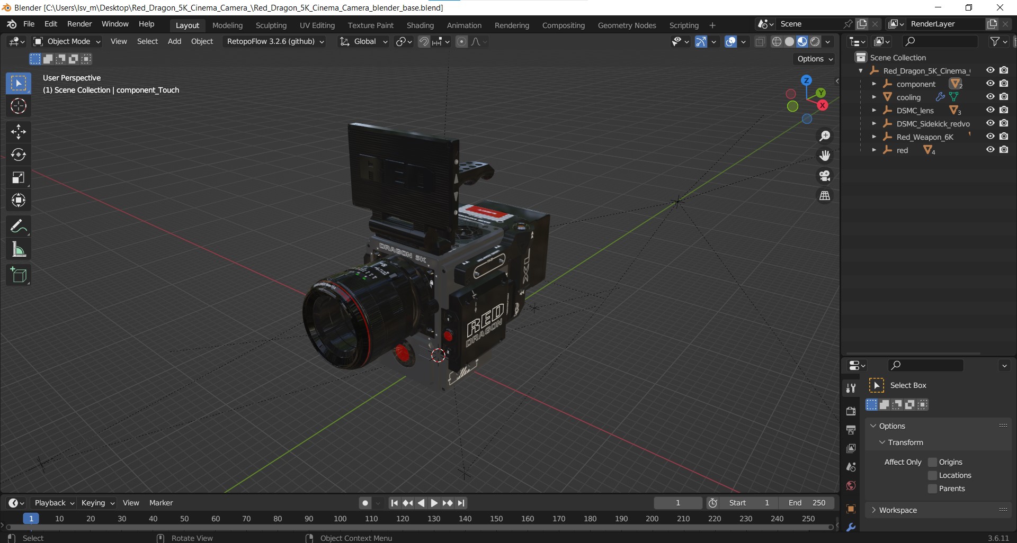Viewport: 1017px width, 543px height.
Task: Jump to the timeline end frame
Action: click(x=461, y=503)
